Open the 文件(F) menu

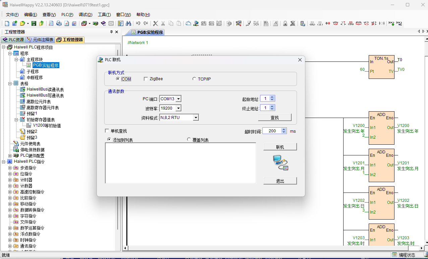pos(12,15)
